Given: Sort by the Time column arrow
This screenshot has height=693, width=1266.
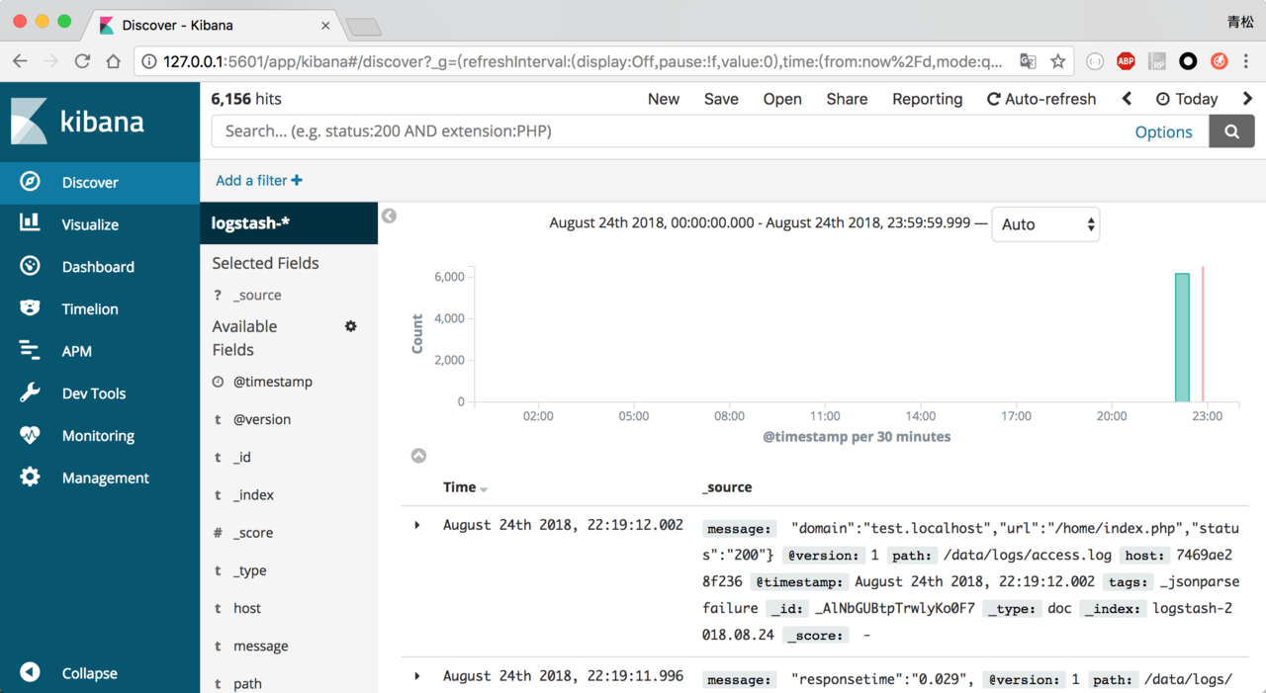Looking at the screenshot, I should tap(484, 489).
